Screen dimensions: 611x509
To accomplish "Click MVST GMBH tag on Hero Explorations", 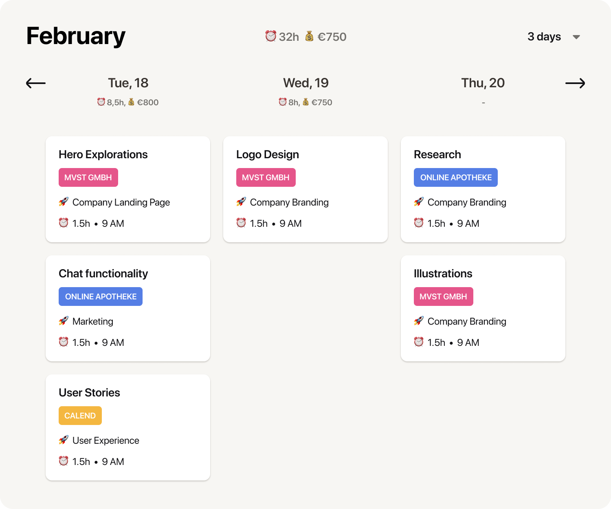I will 88,177.
